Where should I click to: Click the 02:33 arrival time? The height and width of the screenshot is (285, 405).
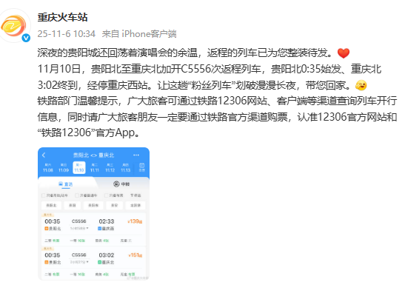(107, 221)
